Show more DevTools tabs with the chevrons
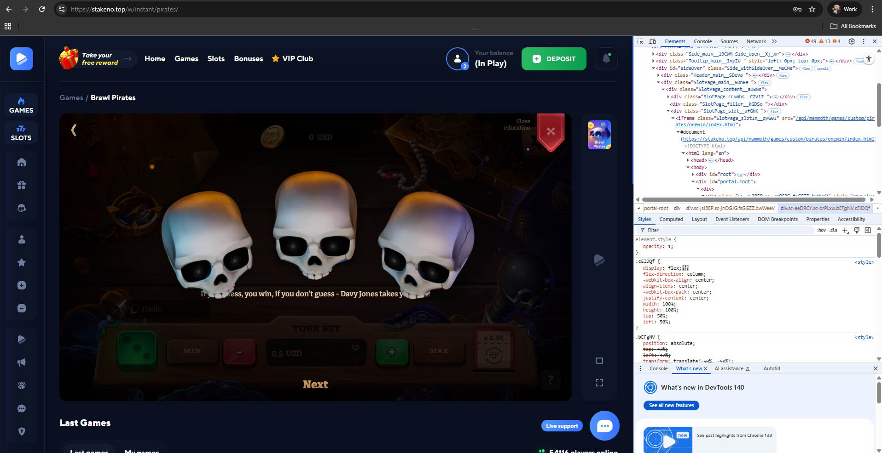 click(x=774, y=41)
